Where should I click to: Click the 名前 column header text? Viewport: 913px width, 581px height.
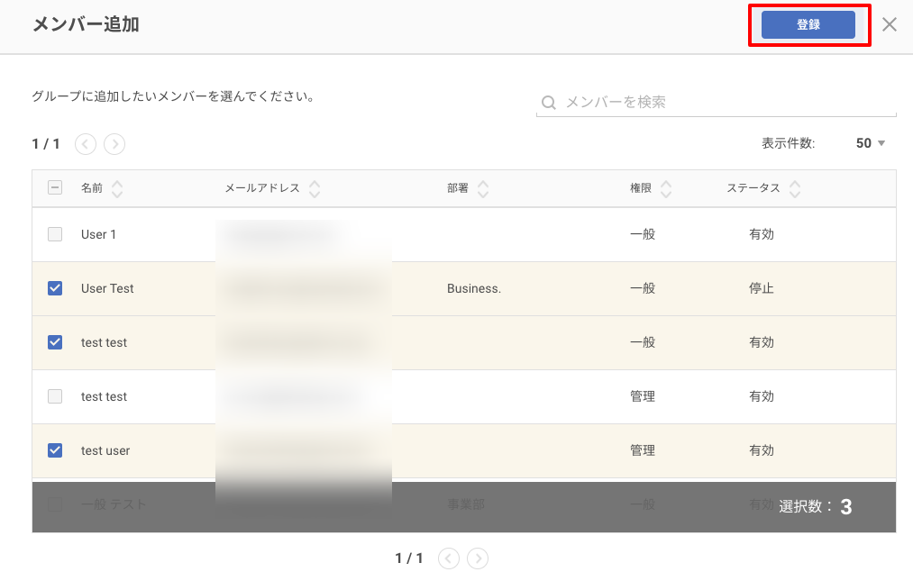(x=91, y=188)
